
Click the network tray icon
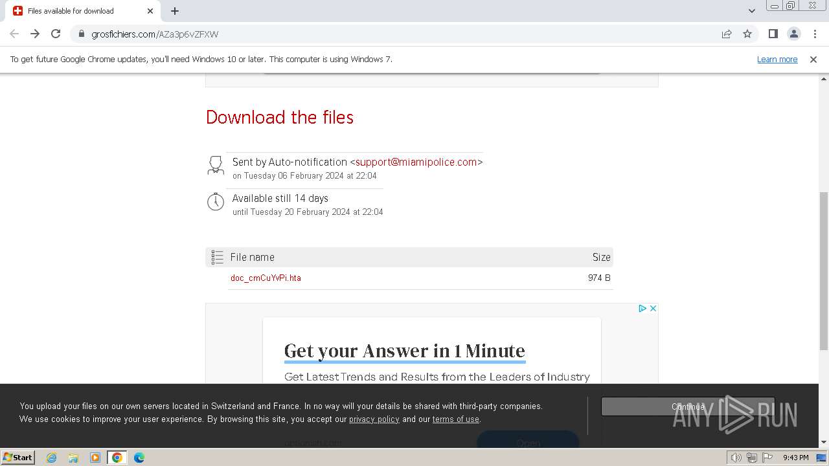pos(752,458)
